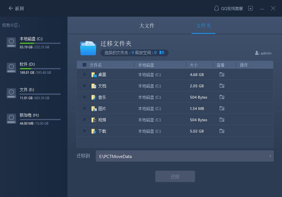
Task: View 音乐 folder location icon
Action: tap(222, 97)
